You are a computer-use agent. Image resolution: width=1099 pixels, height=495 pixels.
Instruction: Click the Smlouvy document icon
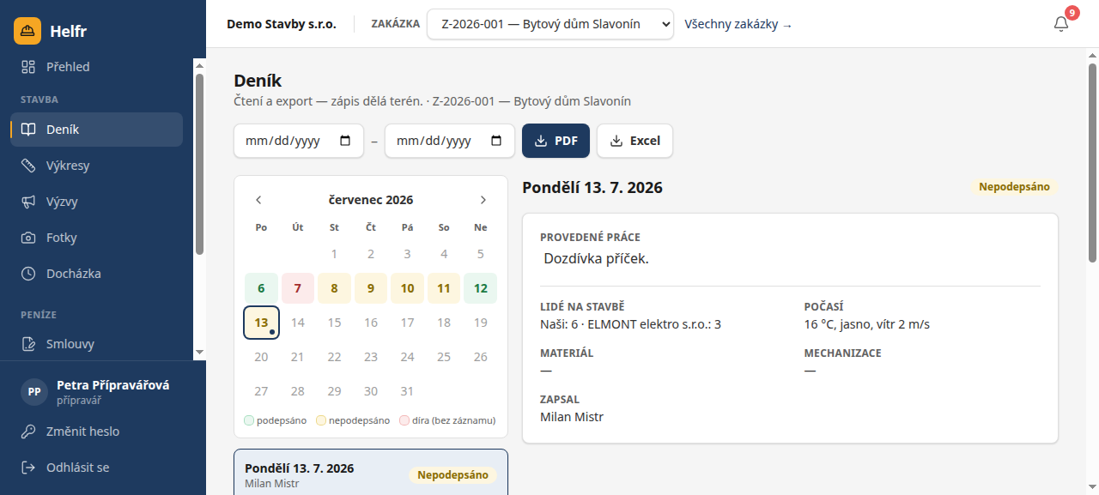tap(28, 344)
